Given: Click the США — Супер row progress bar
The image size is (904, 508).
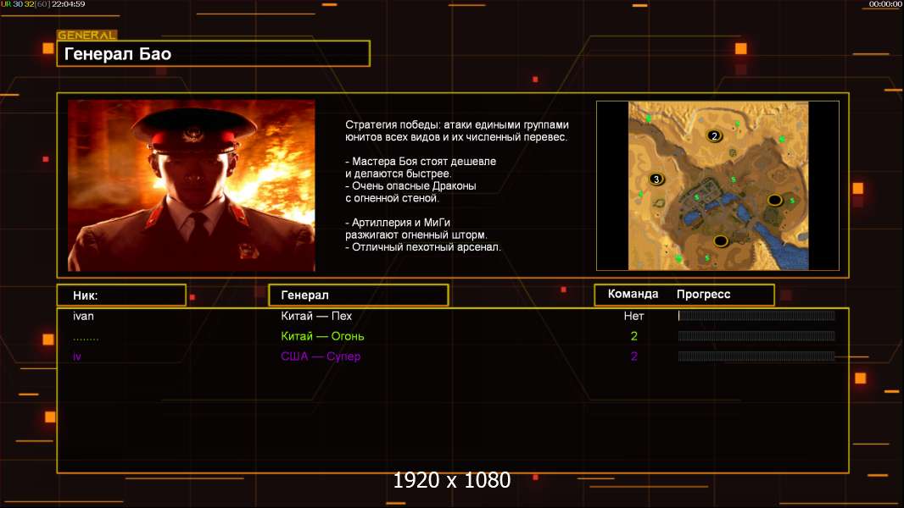Looking at the screenshot, I should coord(756,356).
